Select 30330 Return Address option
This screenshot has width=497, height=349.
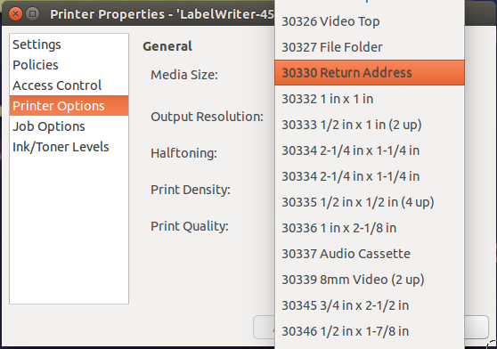[370, 72]
